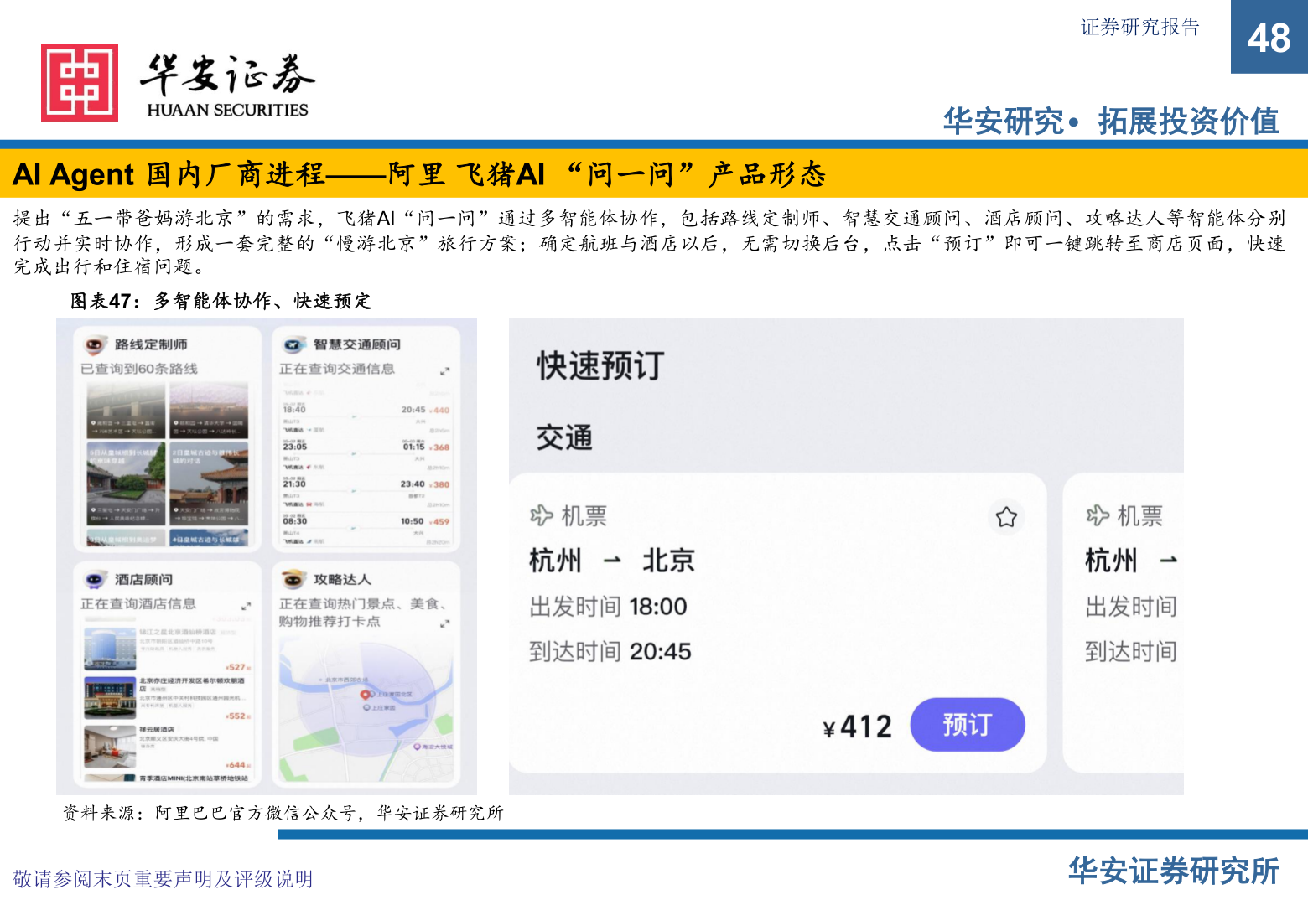Click the price ¥440 on the first flight
1308x905 pixels.
coord(440,410)
